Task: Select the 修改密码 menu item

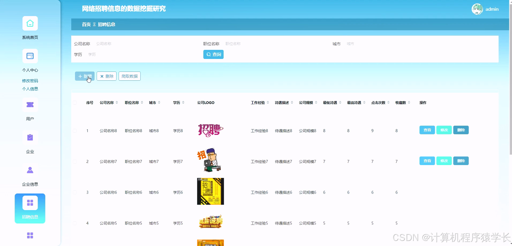Action: click(x=30, y=81)
